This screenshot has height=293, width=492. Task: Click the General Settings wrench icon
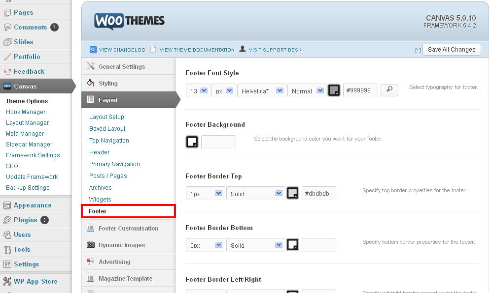pyautogui.click(x=91, y=66)
